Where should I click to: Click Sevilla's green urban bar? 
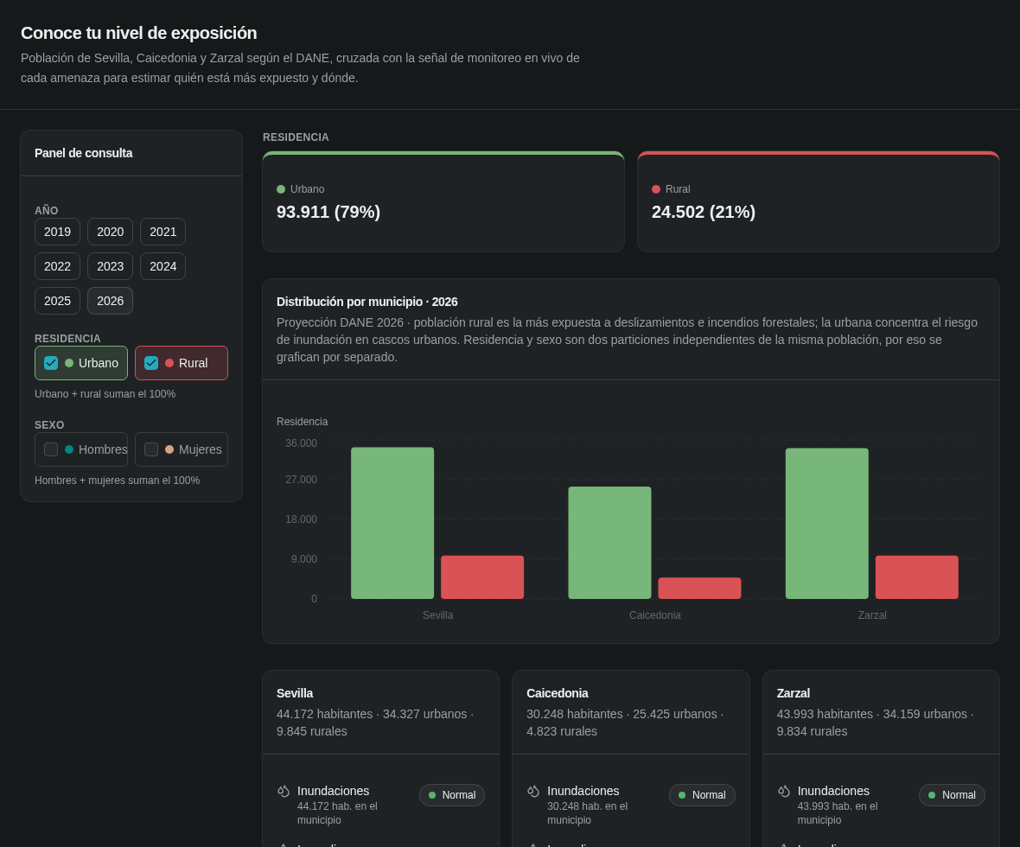click(x=392, y=523)
